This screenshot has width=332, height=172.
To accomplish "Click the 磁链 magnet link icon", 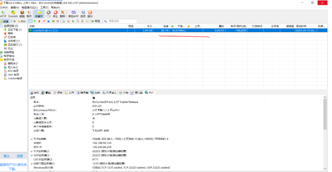I will [x=21, y=14].
